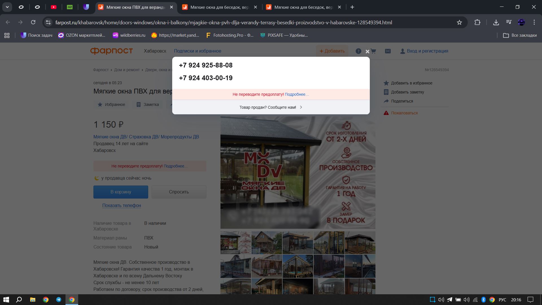Click "Вход и регистрация" link
The width and height of the screenshot is (542, 305).
click(427, 51)
